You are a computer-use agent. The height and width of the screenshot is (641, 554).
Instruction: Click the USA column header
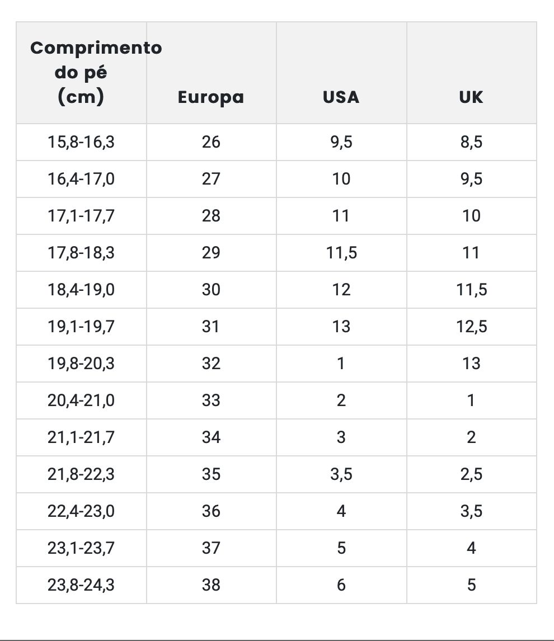tap(341, 97)
